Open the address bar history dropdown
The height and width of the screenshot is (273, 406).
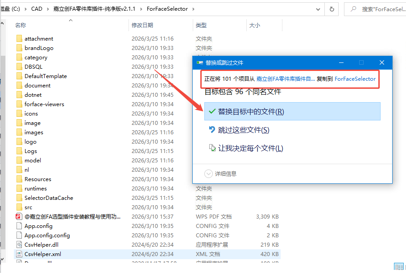click(318, 9)
